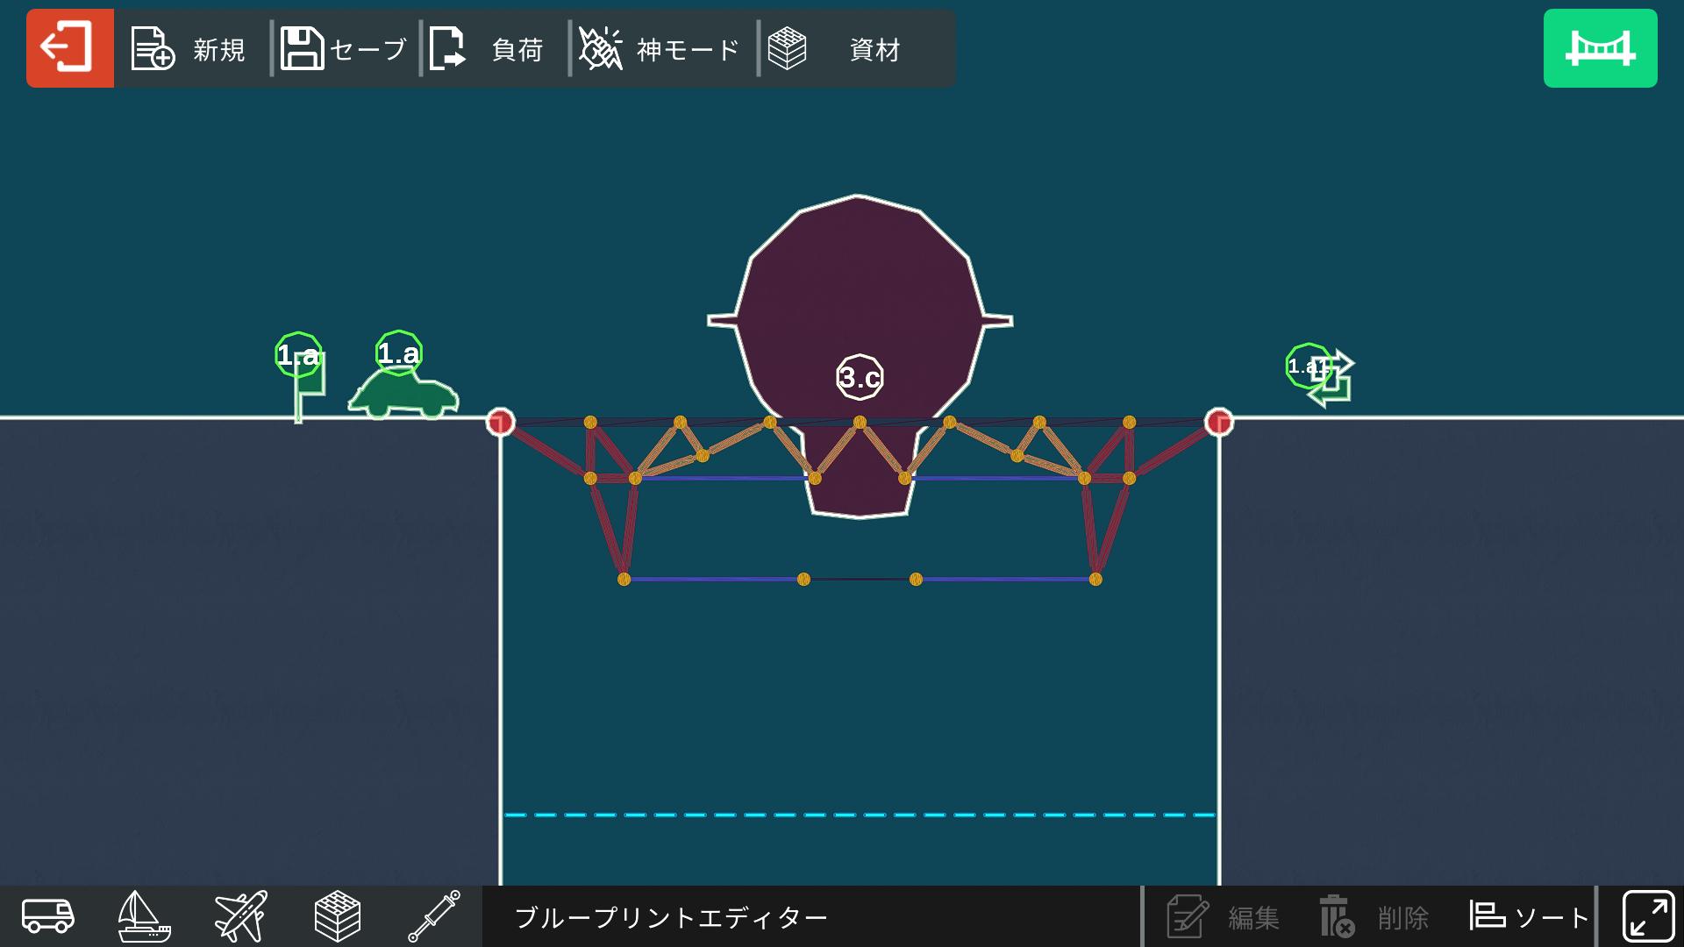The height and width of the screenshot is (947, 1684).
Task: Click the left red anchor joint
Action: [501, 422]
